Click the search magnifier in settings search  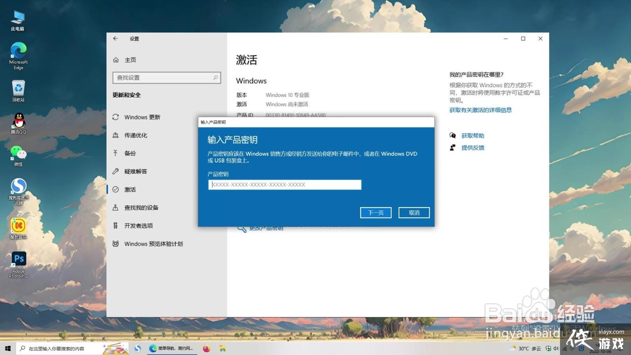(215, 78)
